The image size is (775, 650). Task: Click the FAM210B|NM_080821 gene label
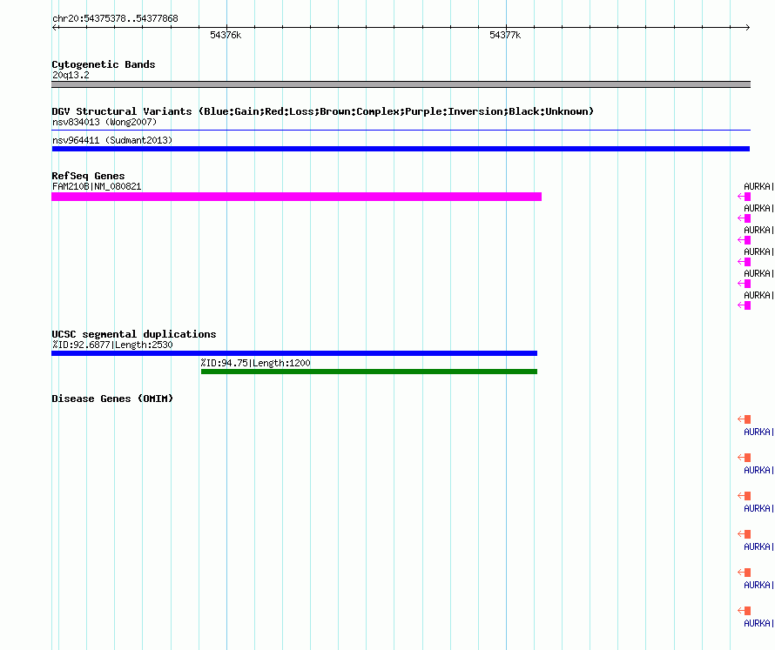97,187
